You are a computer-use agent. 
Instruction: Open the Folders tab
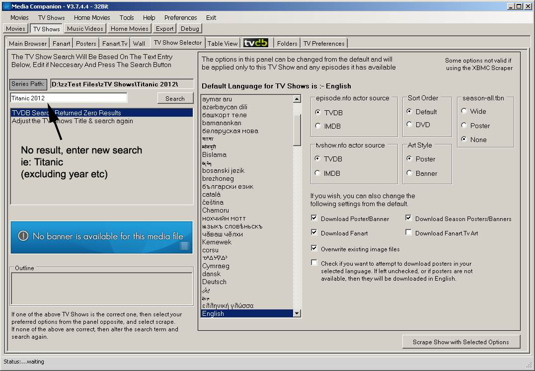[287, 43]
